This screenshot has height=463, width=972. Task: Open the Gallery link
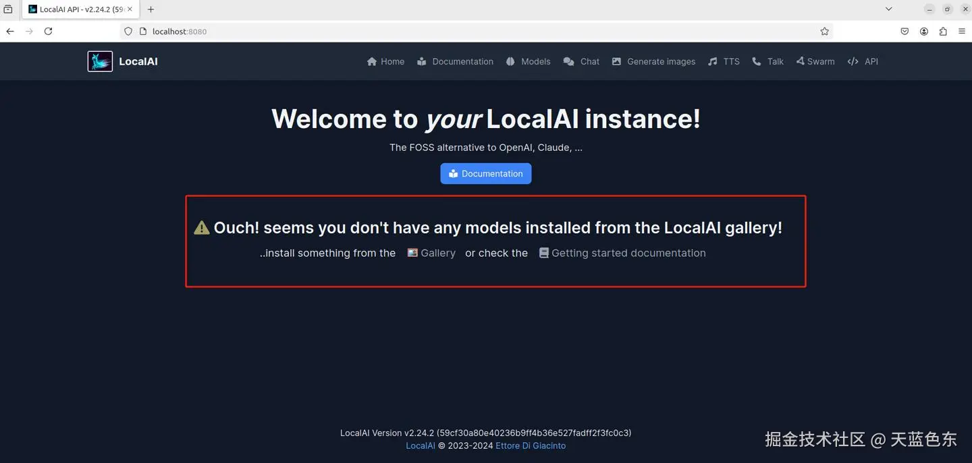431,253
